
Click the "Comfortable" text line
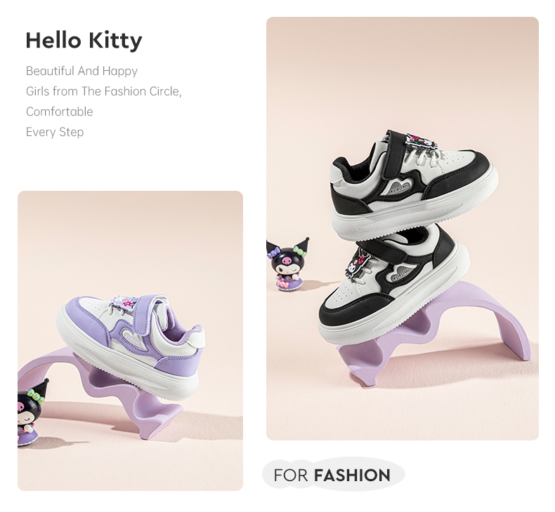tap(59, 112)
